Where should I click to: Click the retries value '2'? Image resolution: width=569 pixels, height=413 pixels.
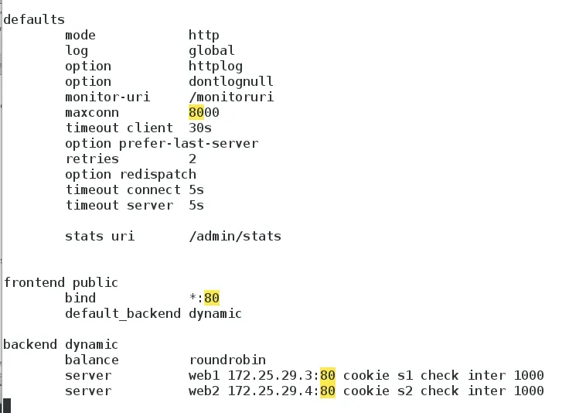coord(193,159)
